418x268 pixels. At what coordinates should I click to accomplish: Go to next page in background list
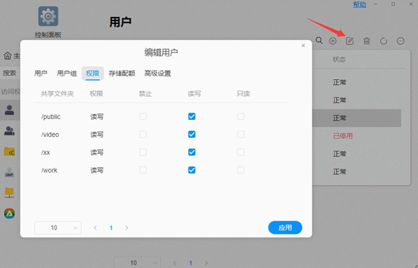[206, 263]
